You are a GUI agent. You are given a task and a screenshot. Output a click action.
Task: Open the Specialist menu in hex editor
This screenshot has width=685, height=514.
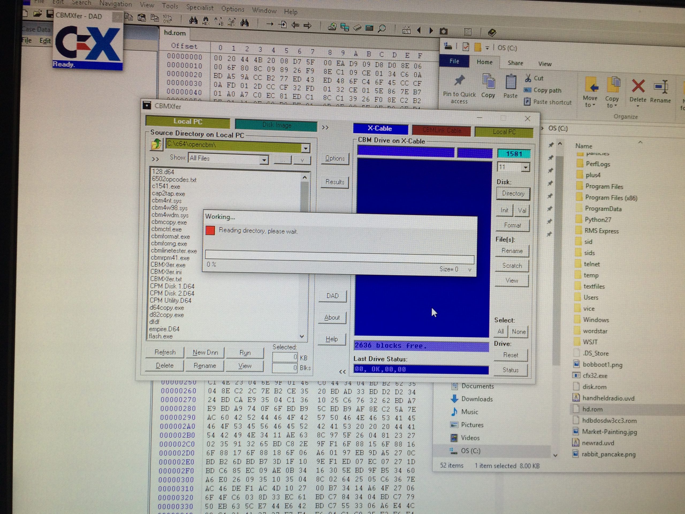[x=200, y=7]
